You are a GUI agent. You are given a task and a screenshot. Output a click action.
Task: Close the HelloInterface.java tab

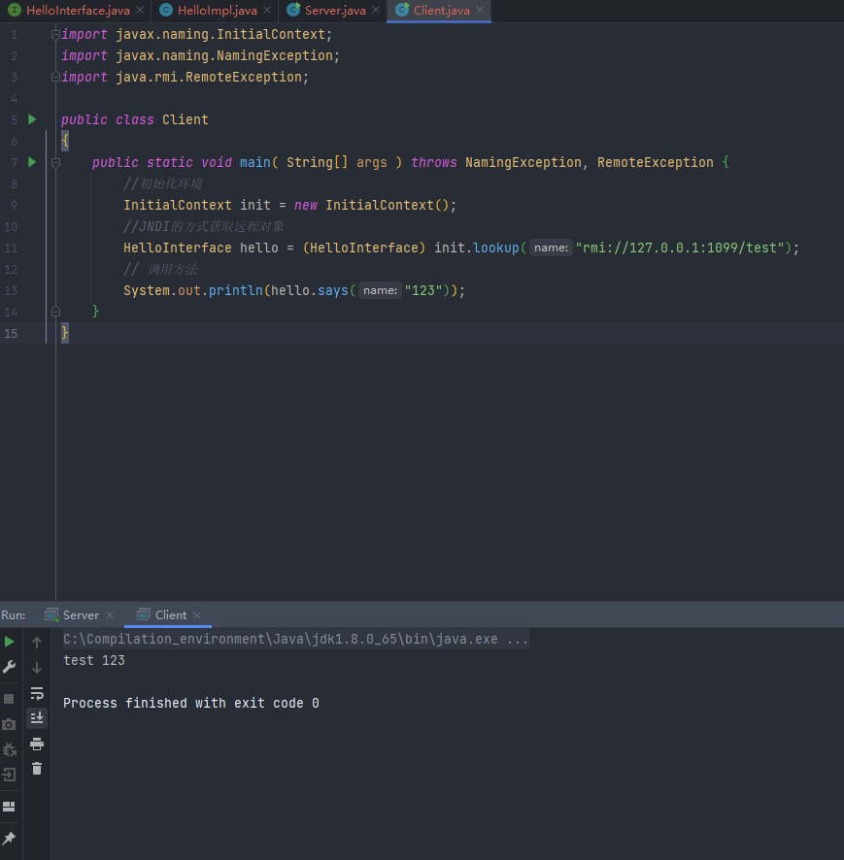[140, 11]
